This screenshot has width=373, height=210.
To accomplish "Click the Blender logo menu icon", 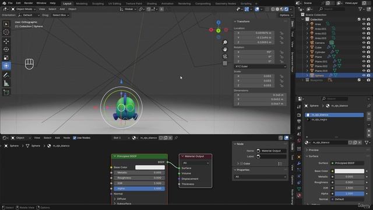I will tap(4, 3).
